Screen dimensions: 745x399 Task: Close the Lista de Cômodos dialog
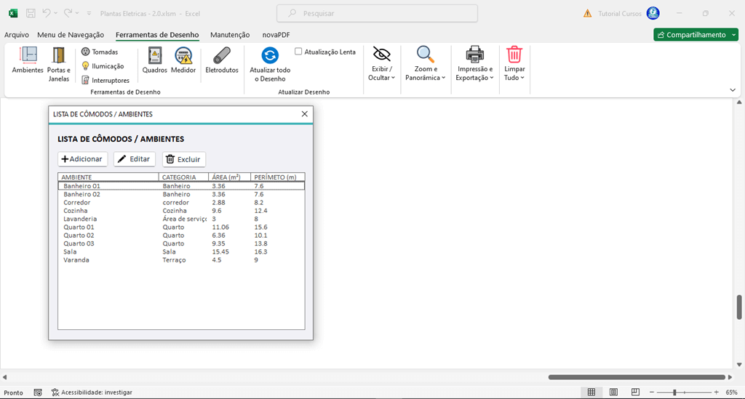pos(305,114)
